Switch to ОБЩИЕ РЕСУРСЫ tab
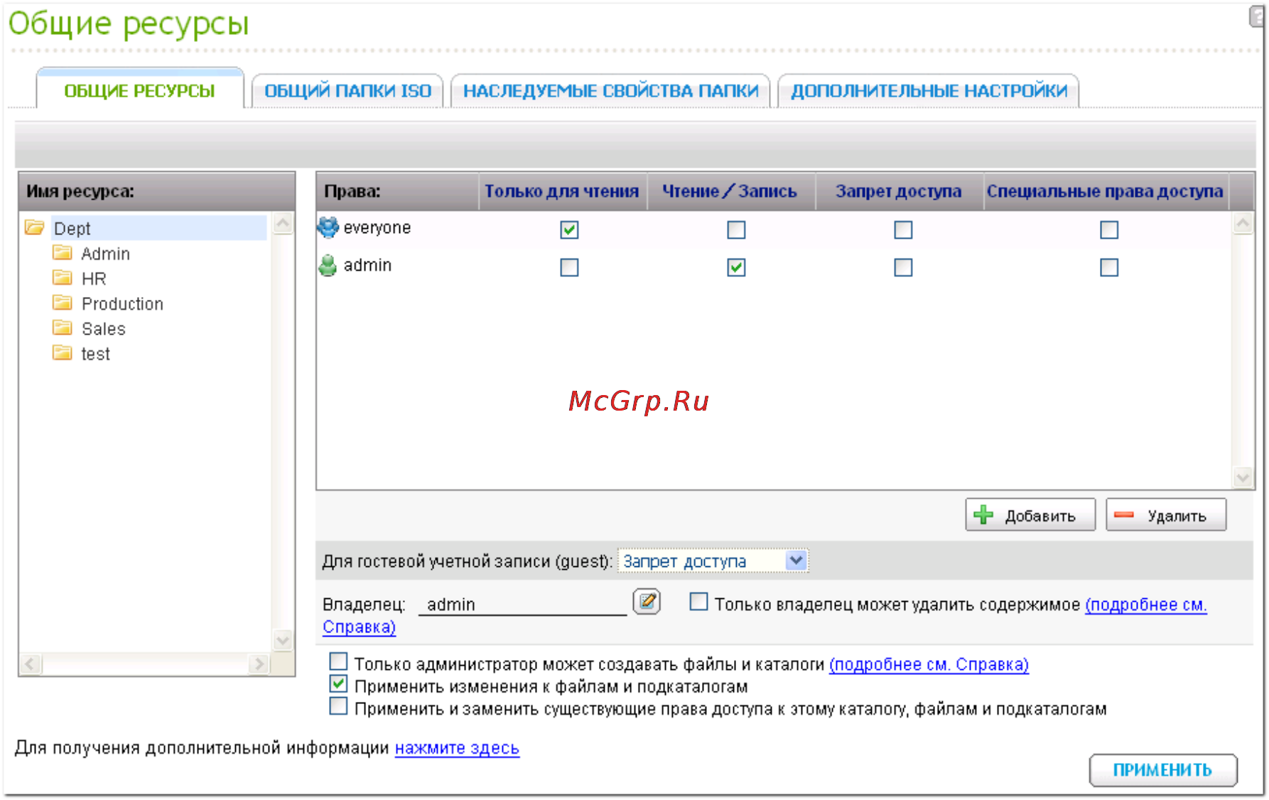Image resolution: width=1269 pixels, height=800 pixels. coord(140,91)
